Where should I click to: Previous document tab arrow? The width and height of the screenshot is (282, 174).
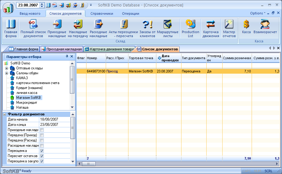pos(270,48)
